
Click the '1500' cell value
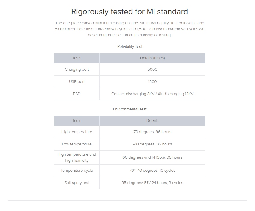pyautogui.click(x=152, y=82)
